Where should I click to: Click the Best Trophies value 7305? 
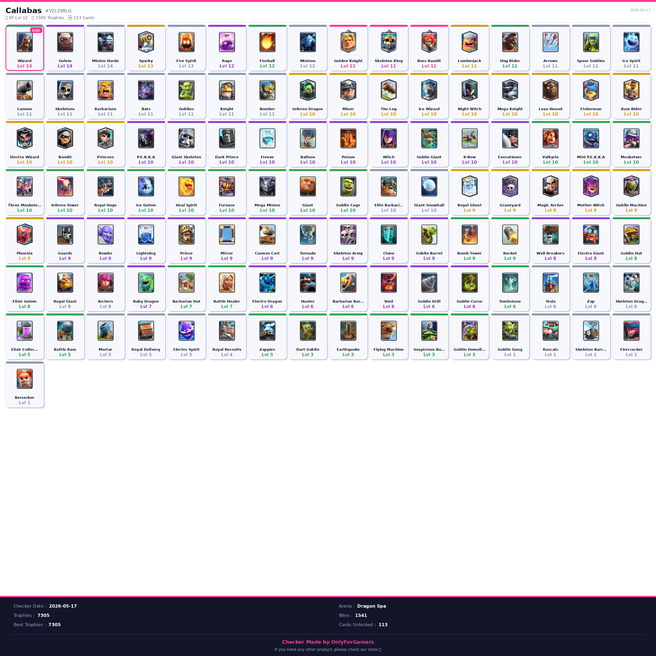tap(54, 624)
